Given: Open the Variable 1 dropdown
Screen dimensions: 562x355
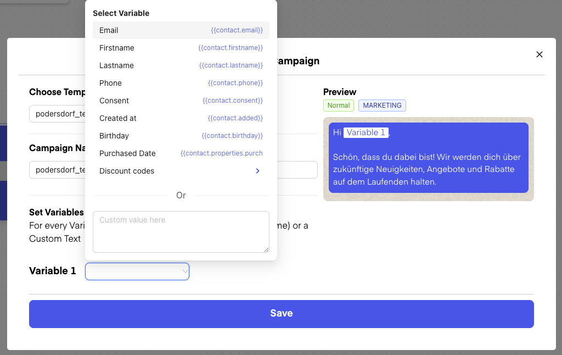Looking at the screenshot, I should coord(137,271).
